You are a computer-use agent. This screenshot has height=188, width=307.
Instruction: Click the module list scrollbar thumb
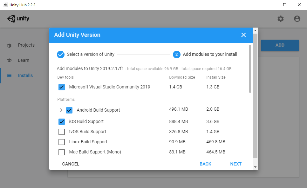250,69
